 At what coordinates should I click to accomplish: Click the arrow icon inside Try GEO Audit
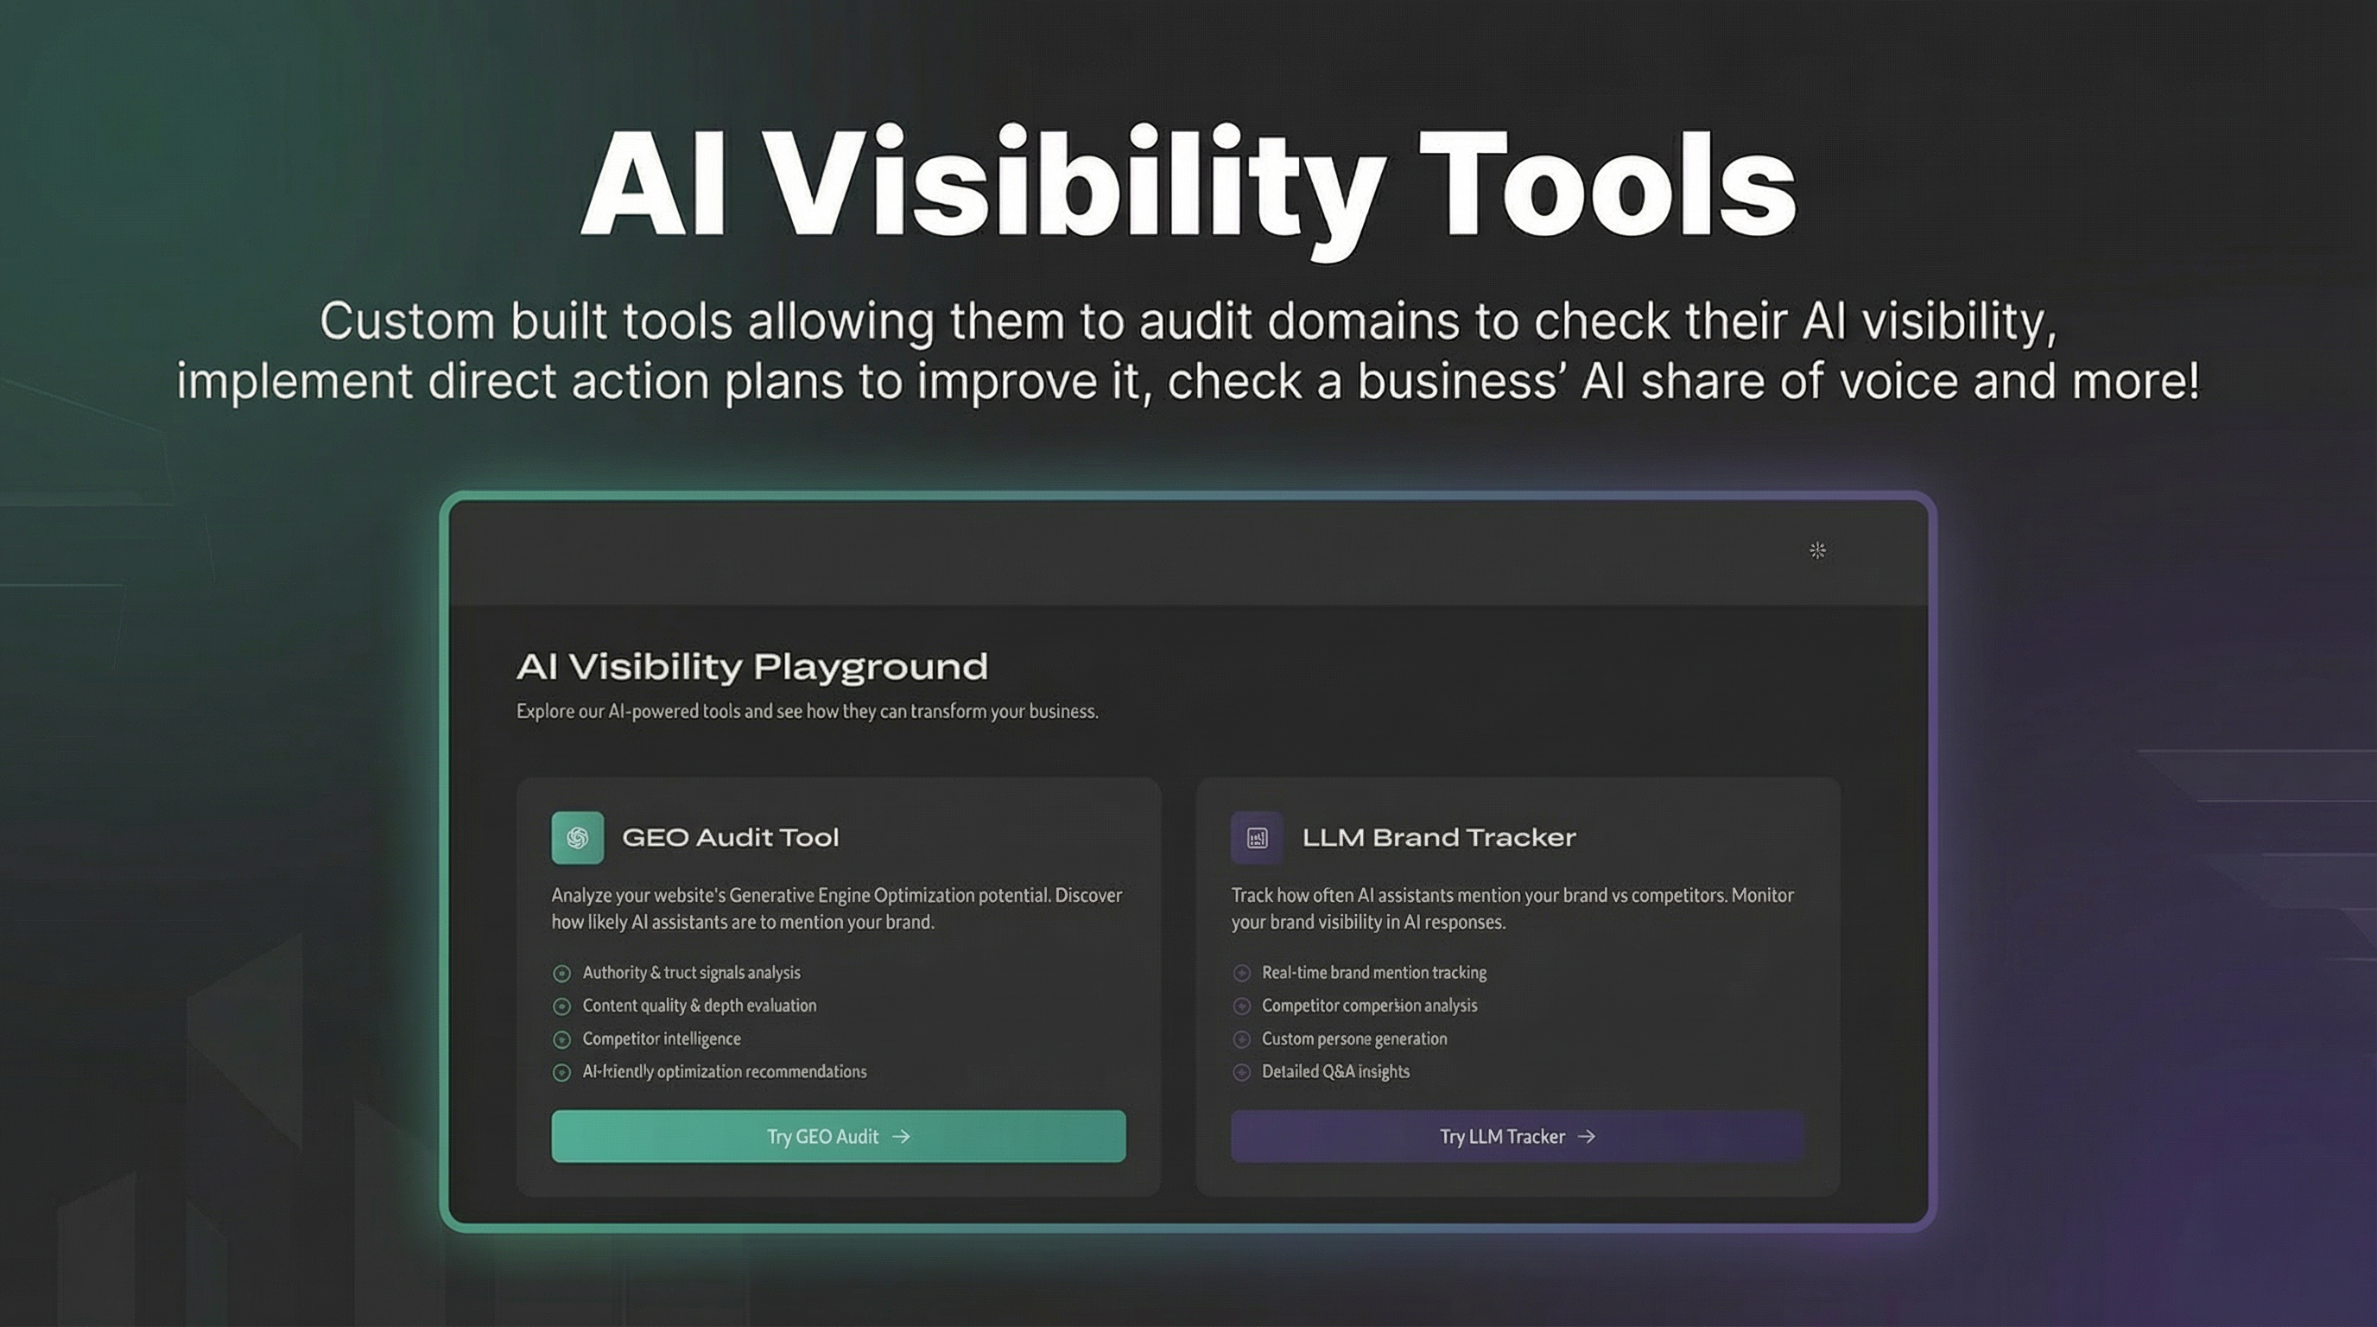point(902,1137)
